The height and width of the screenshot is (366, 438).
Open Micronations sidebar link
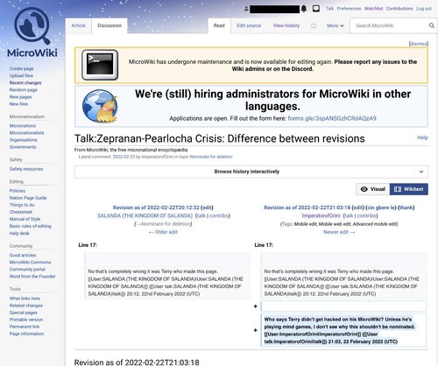23,126
